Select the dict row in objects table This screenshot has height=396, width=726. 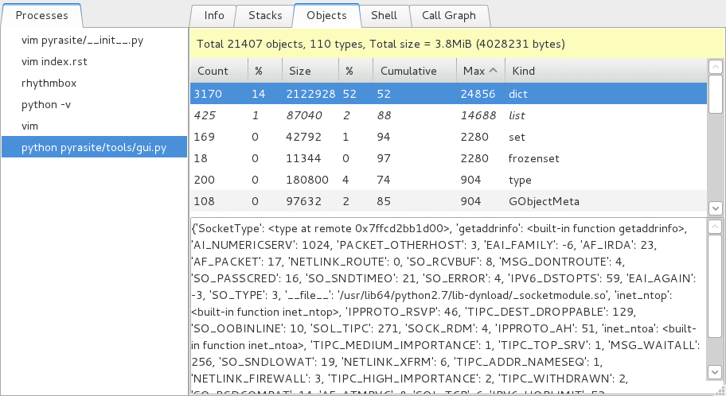tap(448, 94)
